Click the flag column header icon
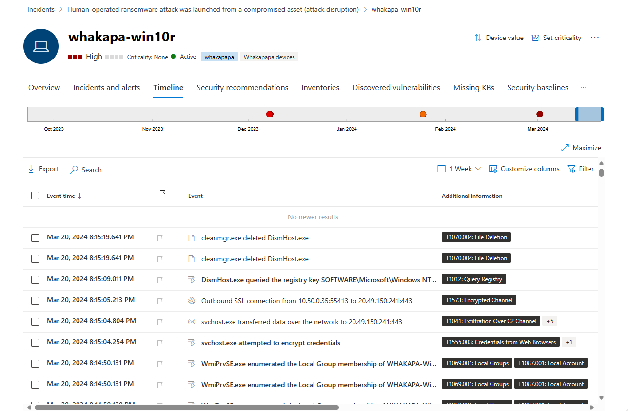The width and height of the screenshot is (628, 411). click(x=162, y=194)
